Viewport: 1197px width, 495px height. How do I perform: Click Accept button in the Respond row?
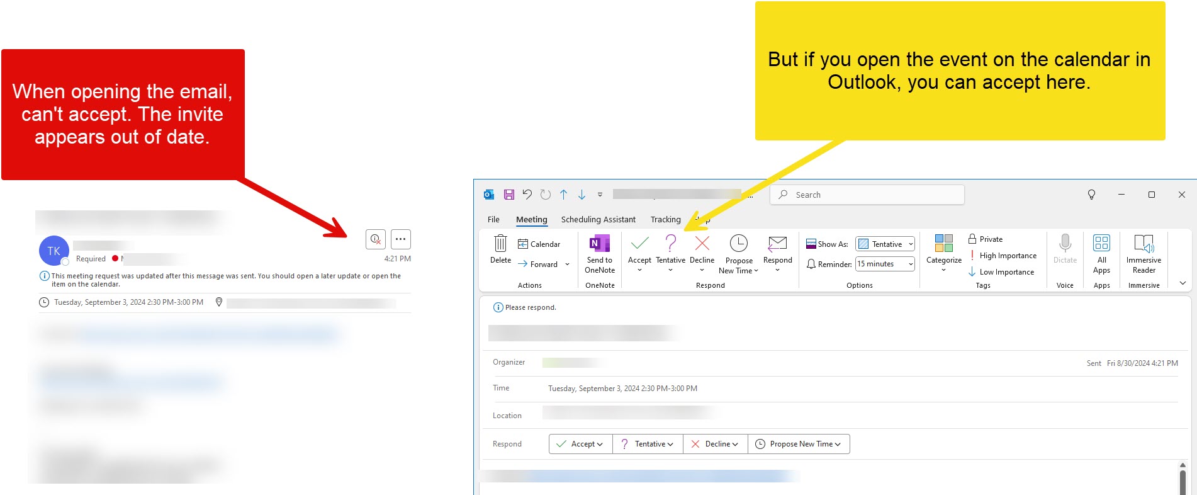(580, 444)
